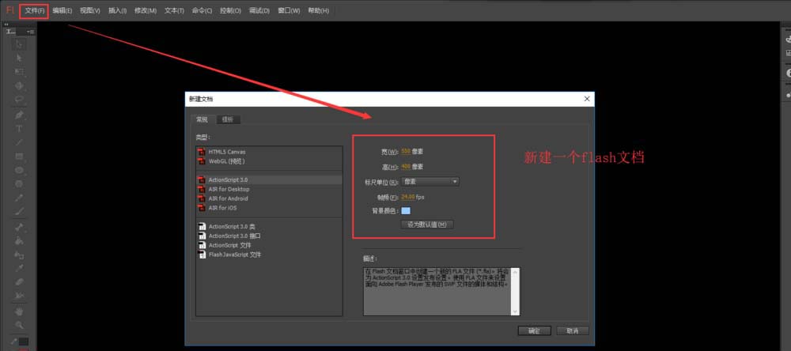Select the Oval tool

click(x=19, y=171)
